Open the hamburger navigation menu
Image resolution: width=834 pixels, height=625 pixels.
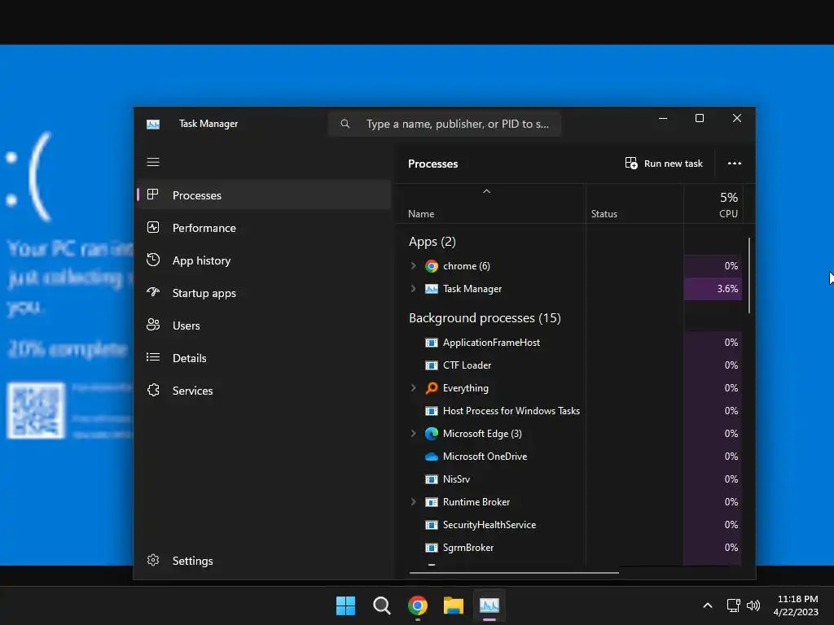click(152, 162)
